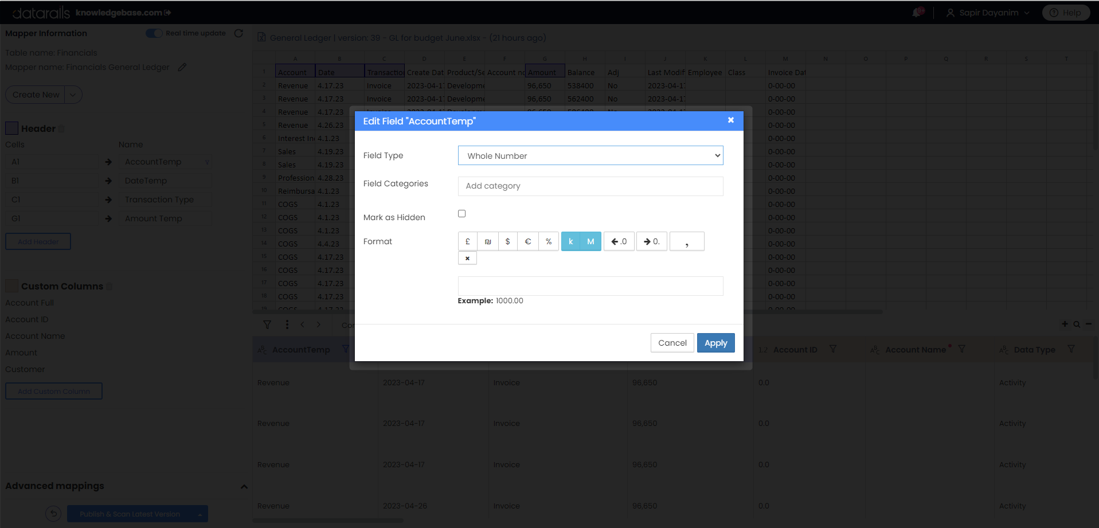Click preview search magnifier icon

tap(1077, 324)
